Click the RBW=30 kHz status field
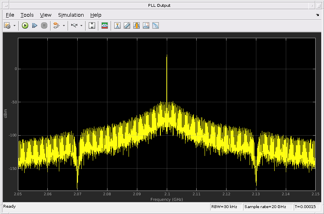The image size is (324, 214). pos(226,207)
